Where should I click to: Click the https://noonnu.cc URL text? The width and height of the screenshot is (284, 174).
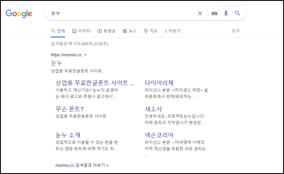point(66,55)
